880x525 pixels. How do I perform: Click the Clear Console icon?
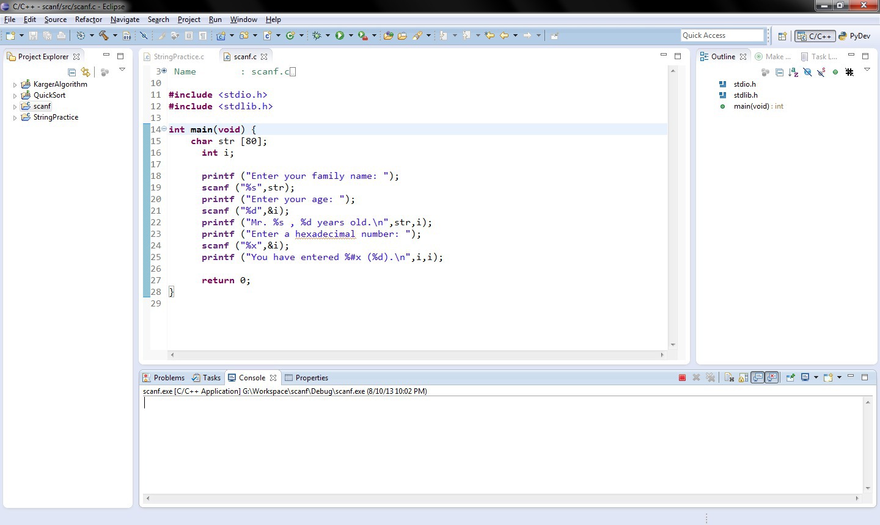tap(729, 378)
